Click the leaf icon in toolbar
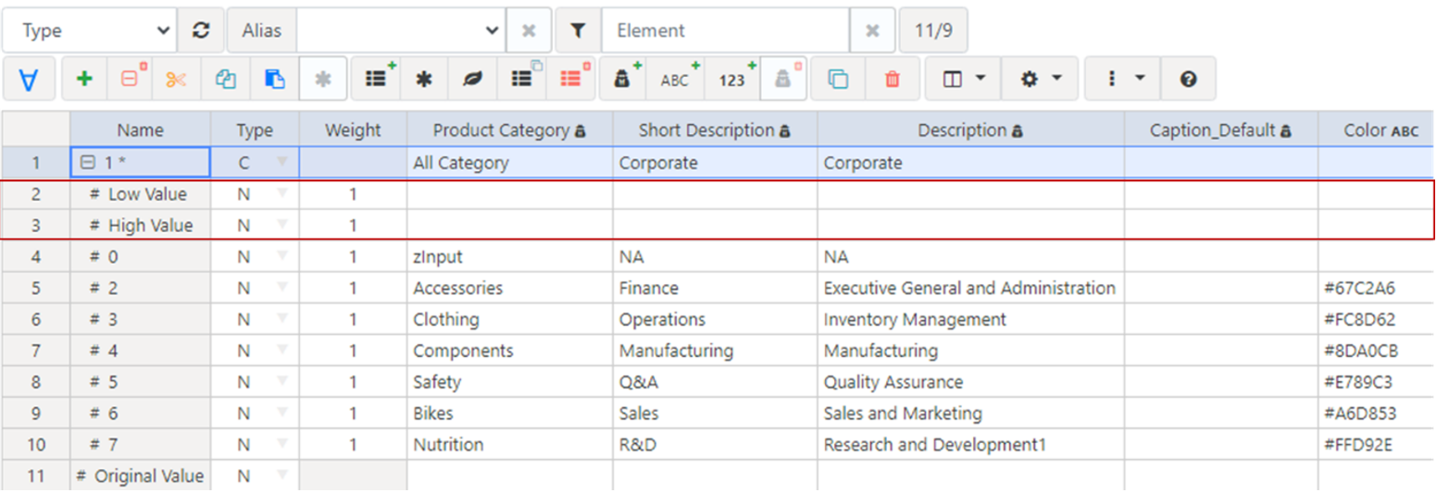The height and width of the screenshot is (493, 1437). [x=472, y=79]
